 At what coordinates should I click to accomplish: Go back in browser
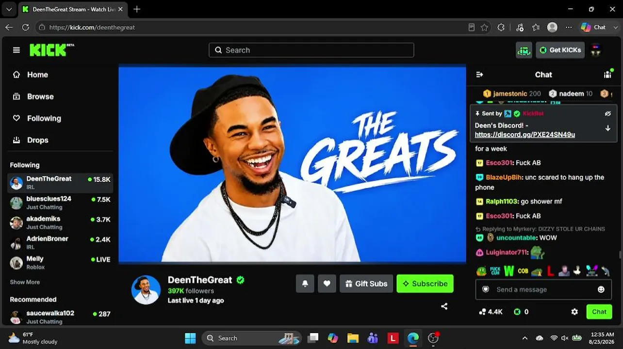point(9,27)
